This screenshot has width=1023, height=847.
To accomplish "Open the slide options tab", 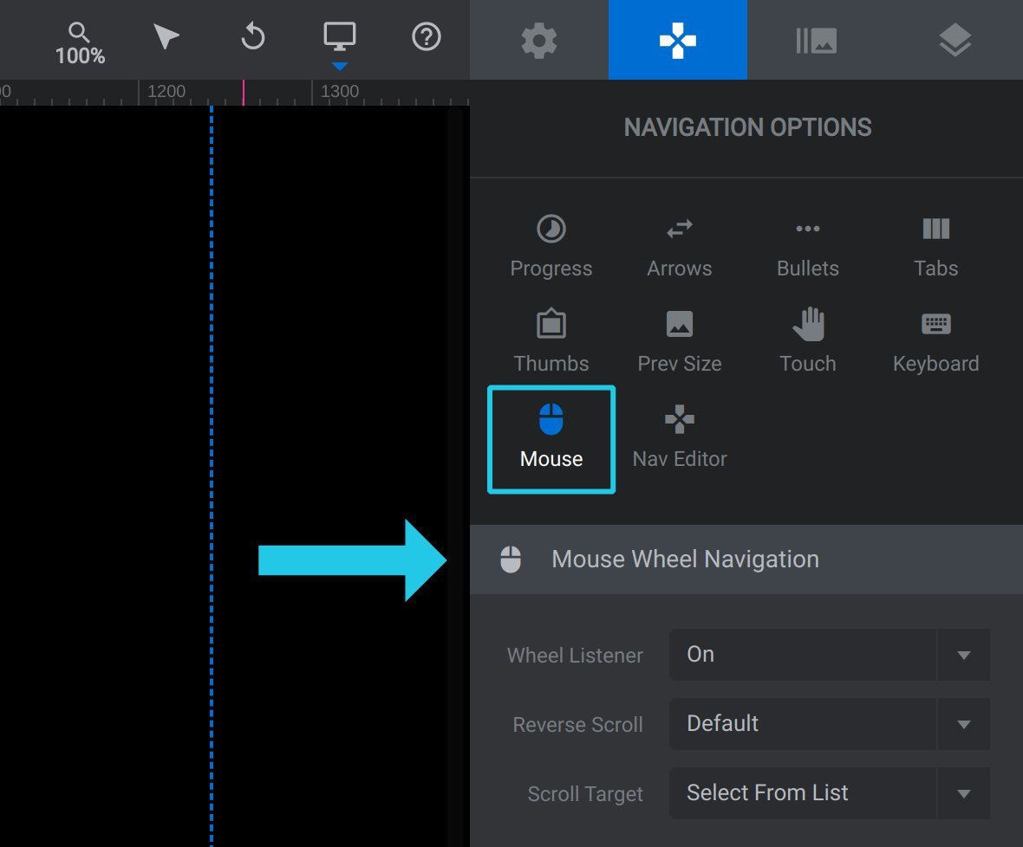I will [x=816, y=41].
